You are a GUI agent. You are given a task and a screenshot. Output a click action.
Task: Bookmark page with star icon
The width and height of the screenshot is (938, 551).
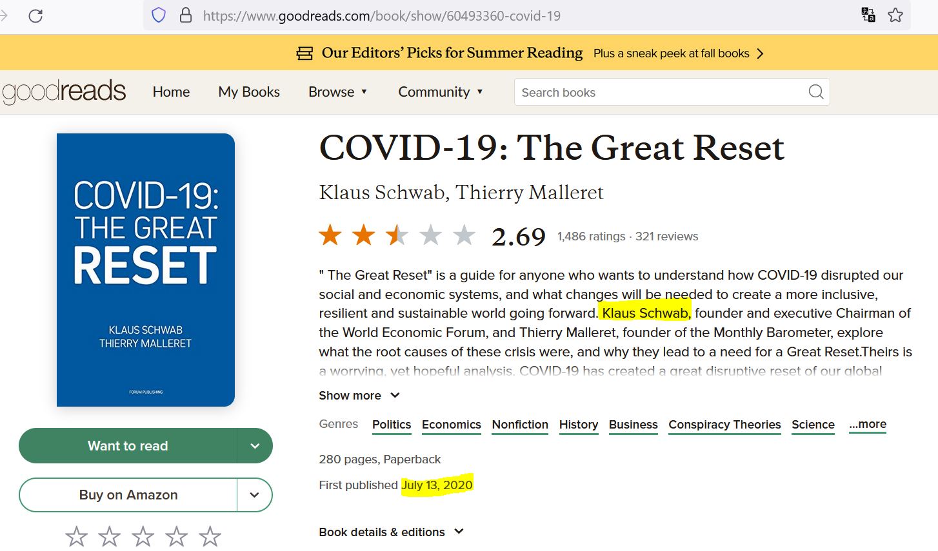click(895, 15)
